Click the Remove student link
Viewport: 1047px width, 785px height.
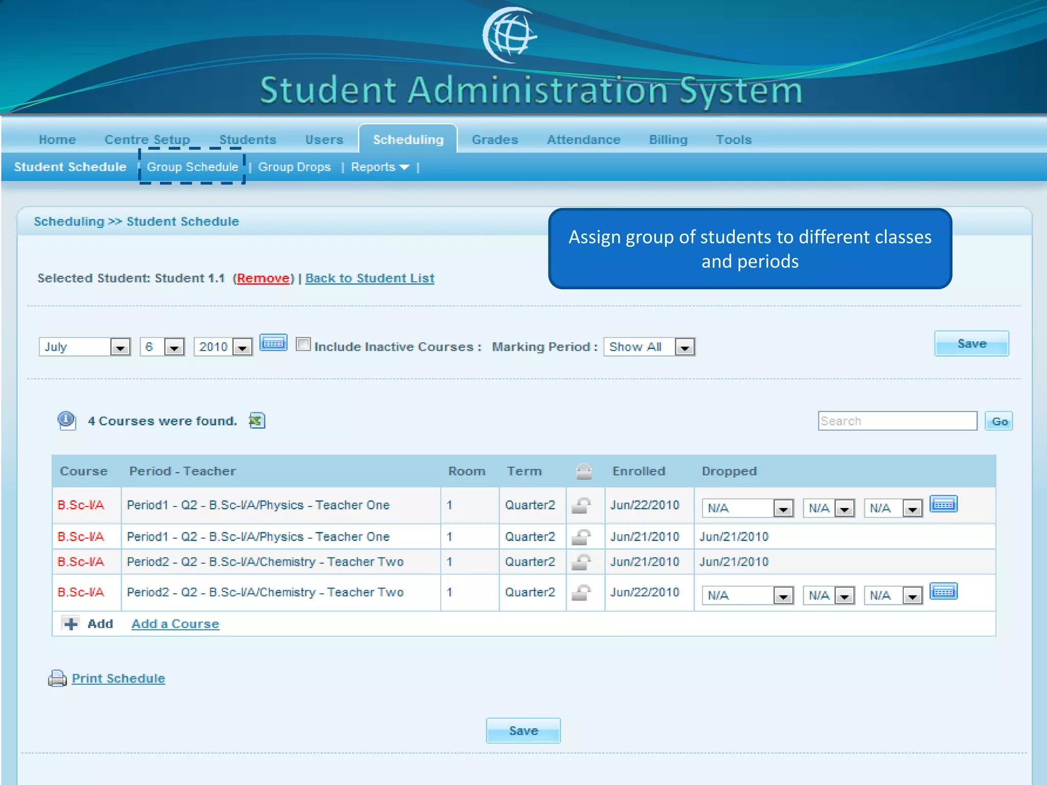point(263,278)
